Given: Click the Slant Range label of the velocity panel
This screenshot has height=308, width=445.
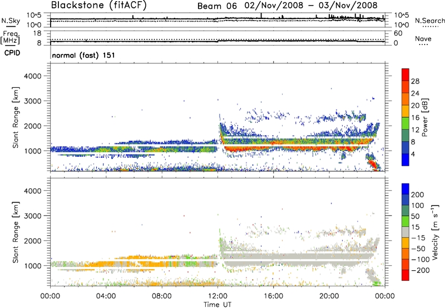Looking at the screenshot, I should [x=16, y=232].
